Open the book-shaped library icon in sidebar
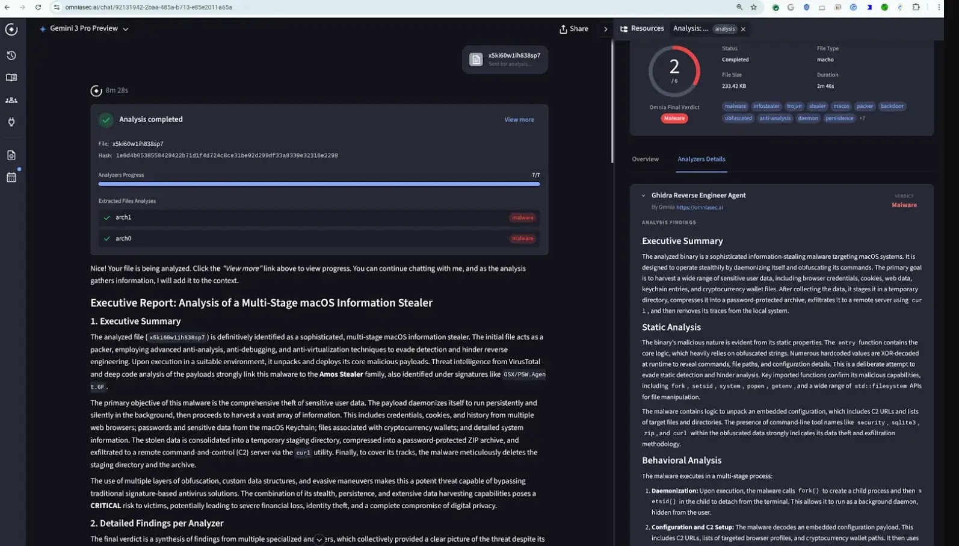 11,78
